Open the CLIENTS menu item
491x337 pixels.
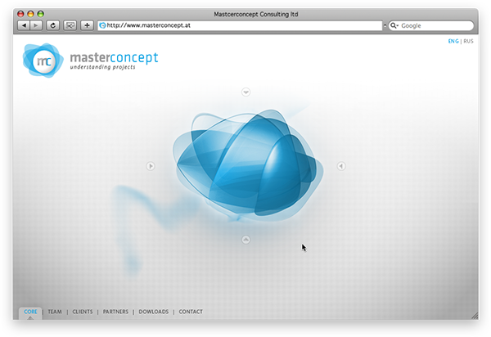pos(83,312)
